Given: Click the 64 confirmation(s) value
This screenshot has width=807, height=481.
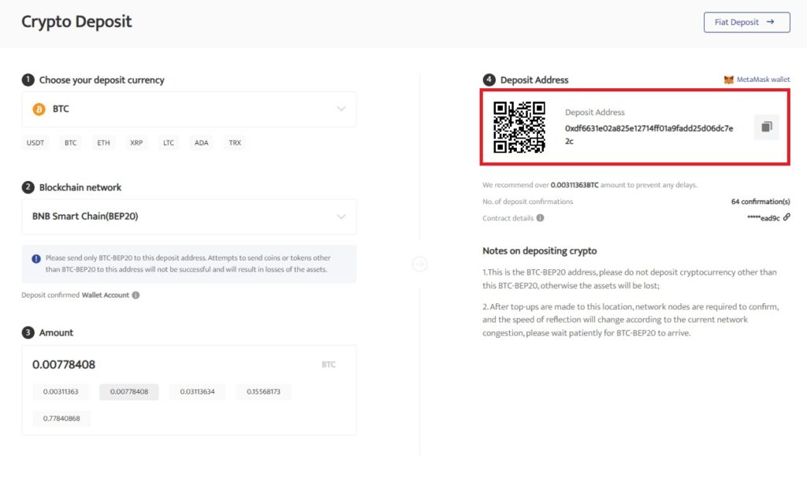Looking at the screenshot, I should (761, 202).
